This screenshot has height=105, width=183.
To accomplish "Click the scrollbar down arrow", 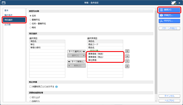I will (x=156, y=101).
